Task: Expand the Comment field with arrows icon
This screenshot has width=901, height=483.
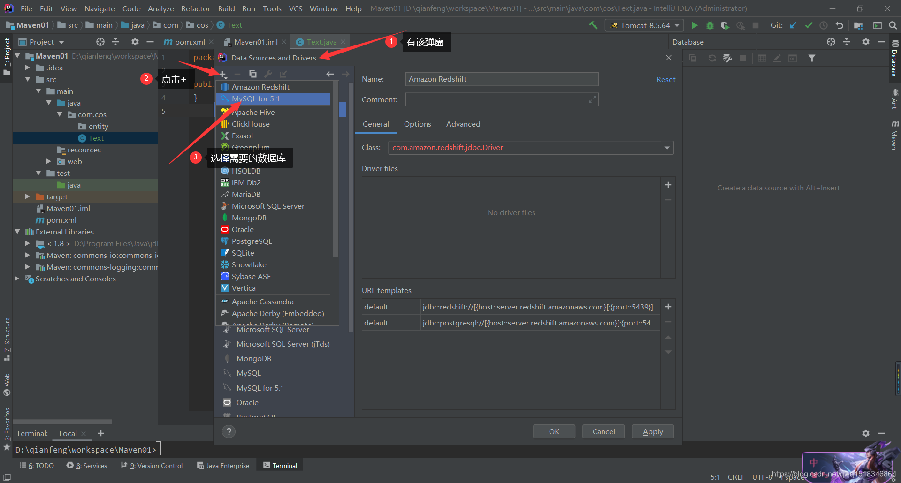Action: tap(592, 99)
